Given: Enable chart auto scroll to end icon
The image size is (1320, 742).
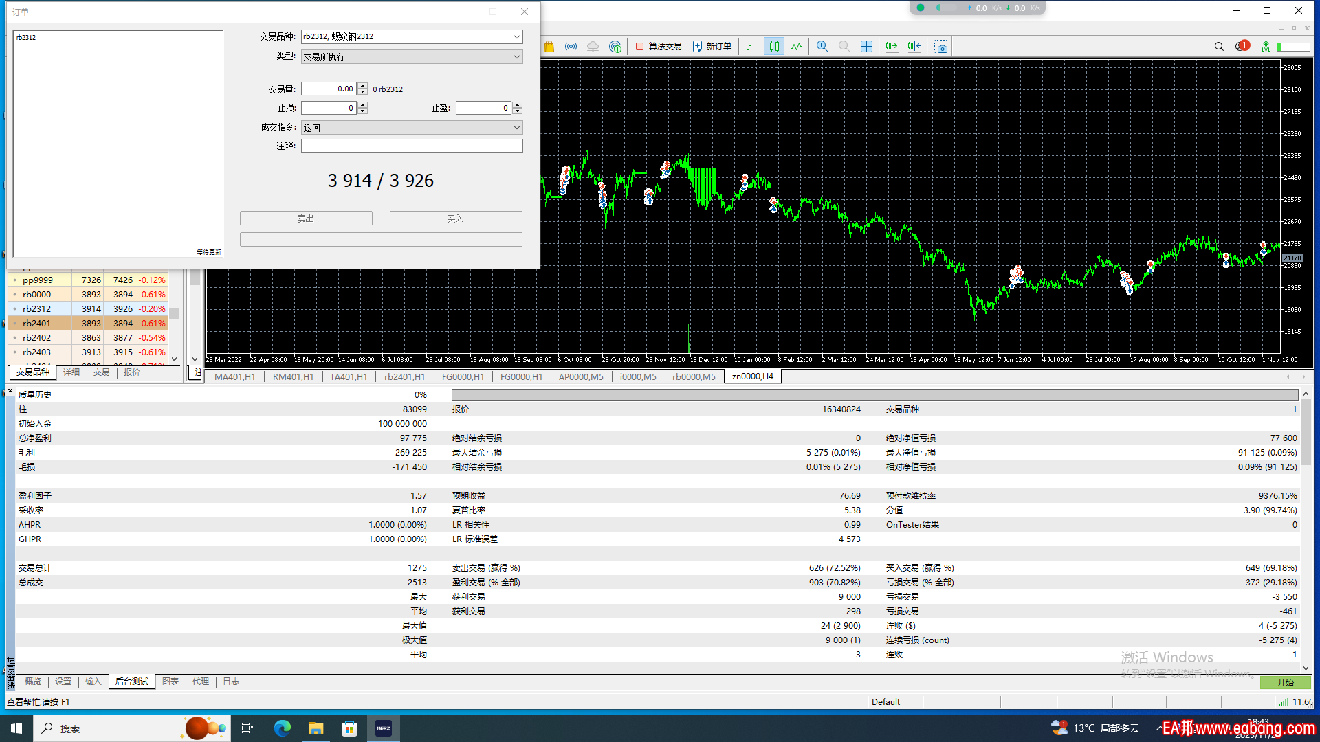Looking at the screenshot, I should (x=892, y=47).
